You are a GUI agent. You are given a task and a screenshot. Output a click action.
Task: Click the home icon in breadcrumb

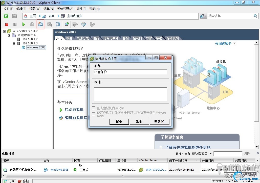tap(25, 16)
